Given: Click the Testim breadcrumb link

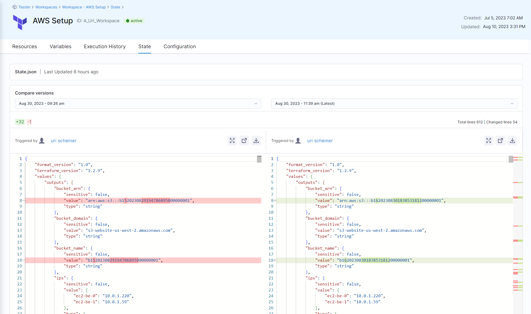Looking at the screenshot, I should (x=24, y=7).
